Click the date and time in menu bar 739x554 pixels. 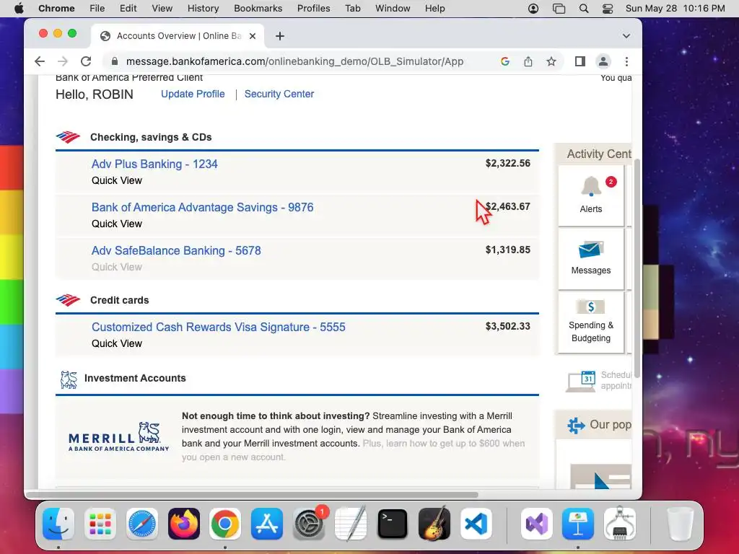tap(675, 9)
